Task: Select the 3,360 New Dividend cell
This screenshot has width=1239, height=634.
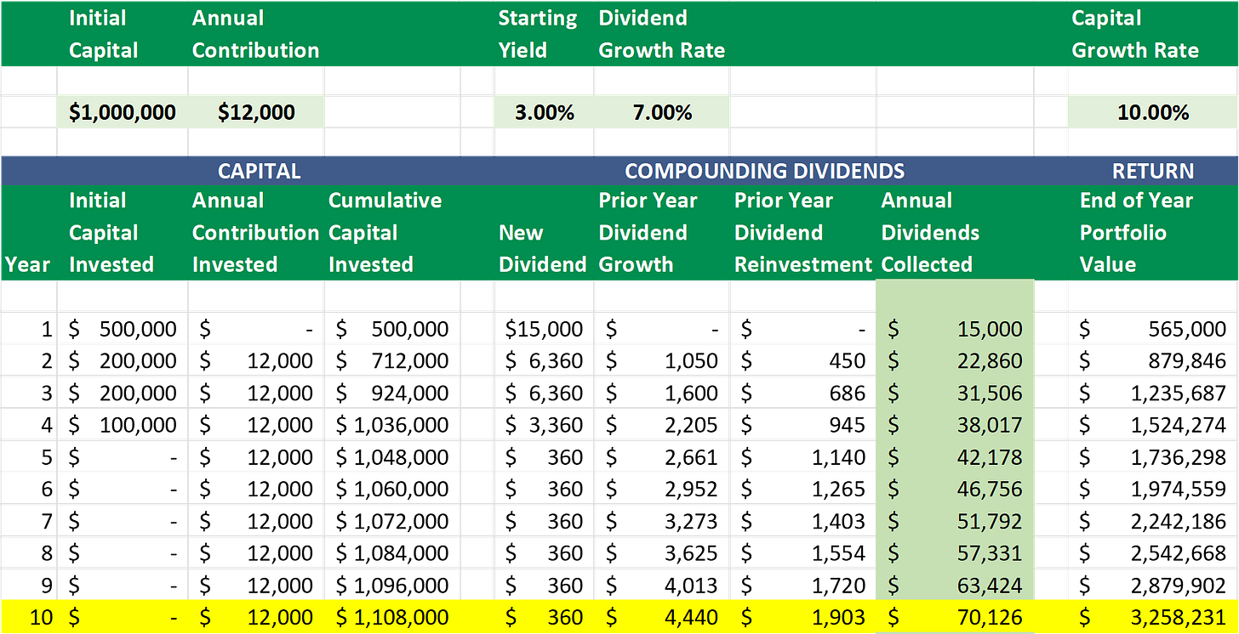Action: (x=545, y=425)
